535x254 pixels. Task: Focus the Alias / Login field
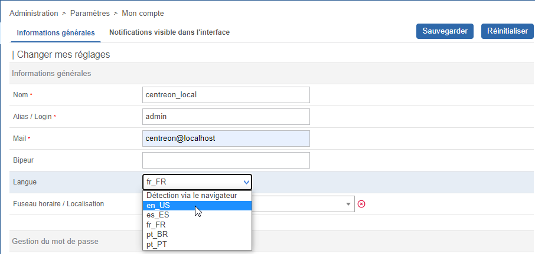(x=226, y=117)
